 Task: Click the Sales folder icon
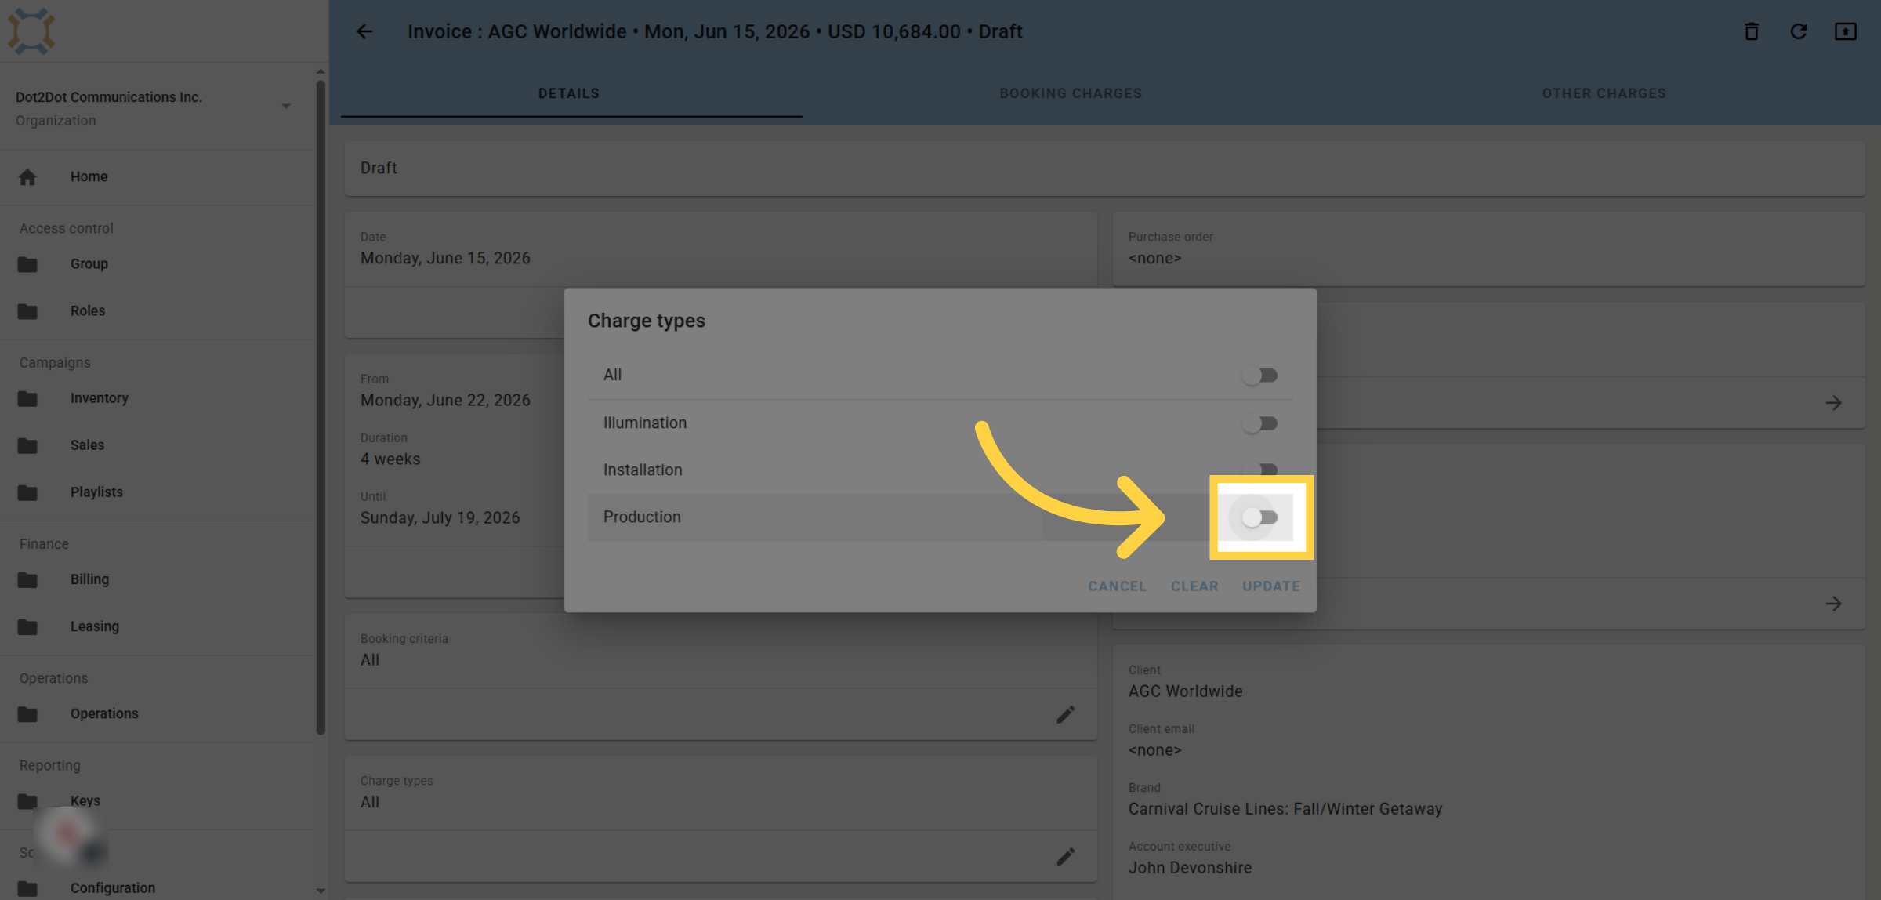pos(27,445)
